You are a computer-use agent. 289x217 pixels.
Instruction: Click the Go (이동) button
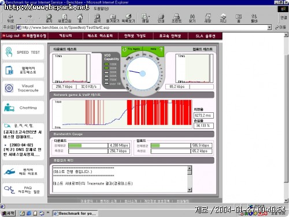(280, 27)
